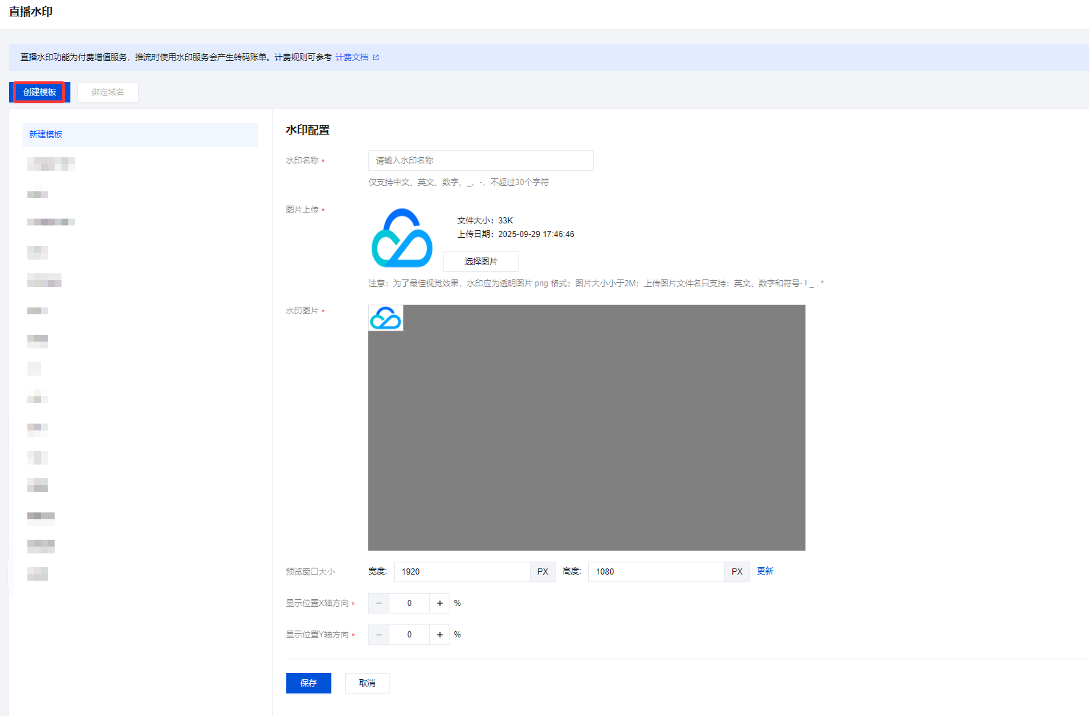Click the uploaded cloud logo image
This screenshot has width=1089, height=716.
coord(402,238)
